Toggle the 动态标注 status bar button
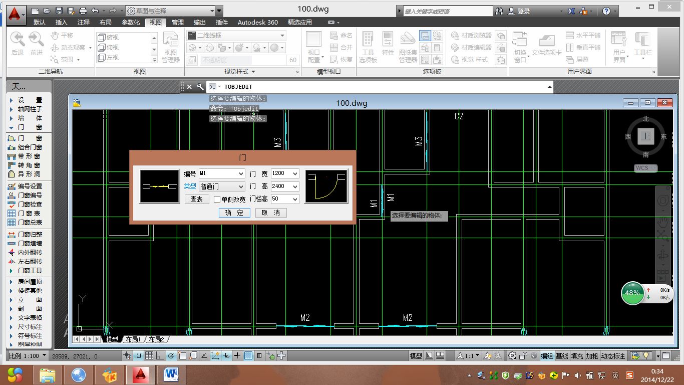This screenshot has height=385, width=684. pyautogui.click(x=613, y=356)
